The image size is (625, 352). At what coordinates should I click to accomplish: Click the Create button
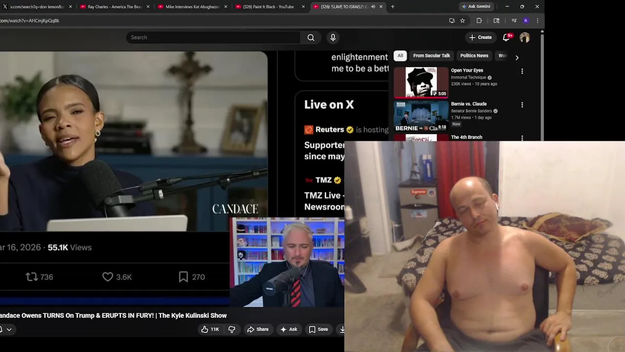480,38
